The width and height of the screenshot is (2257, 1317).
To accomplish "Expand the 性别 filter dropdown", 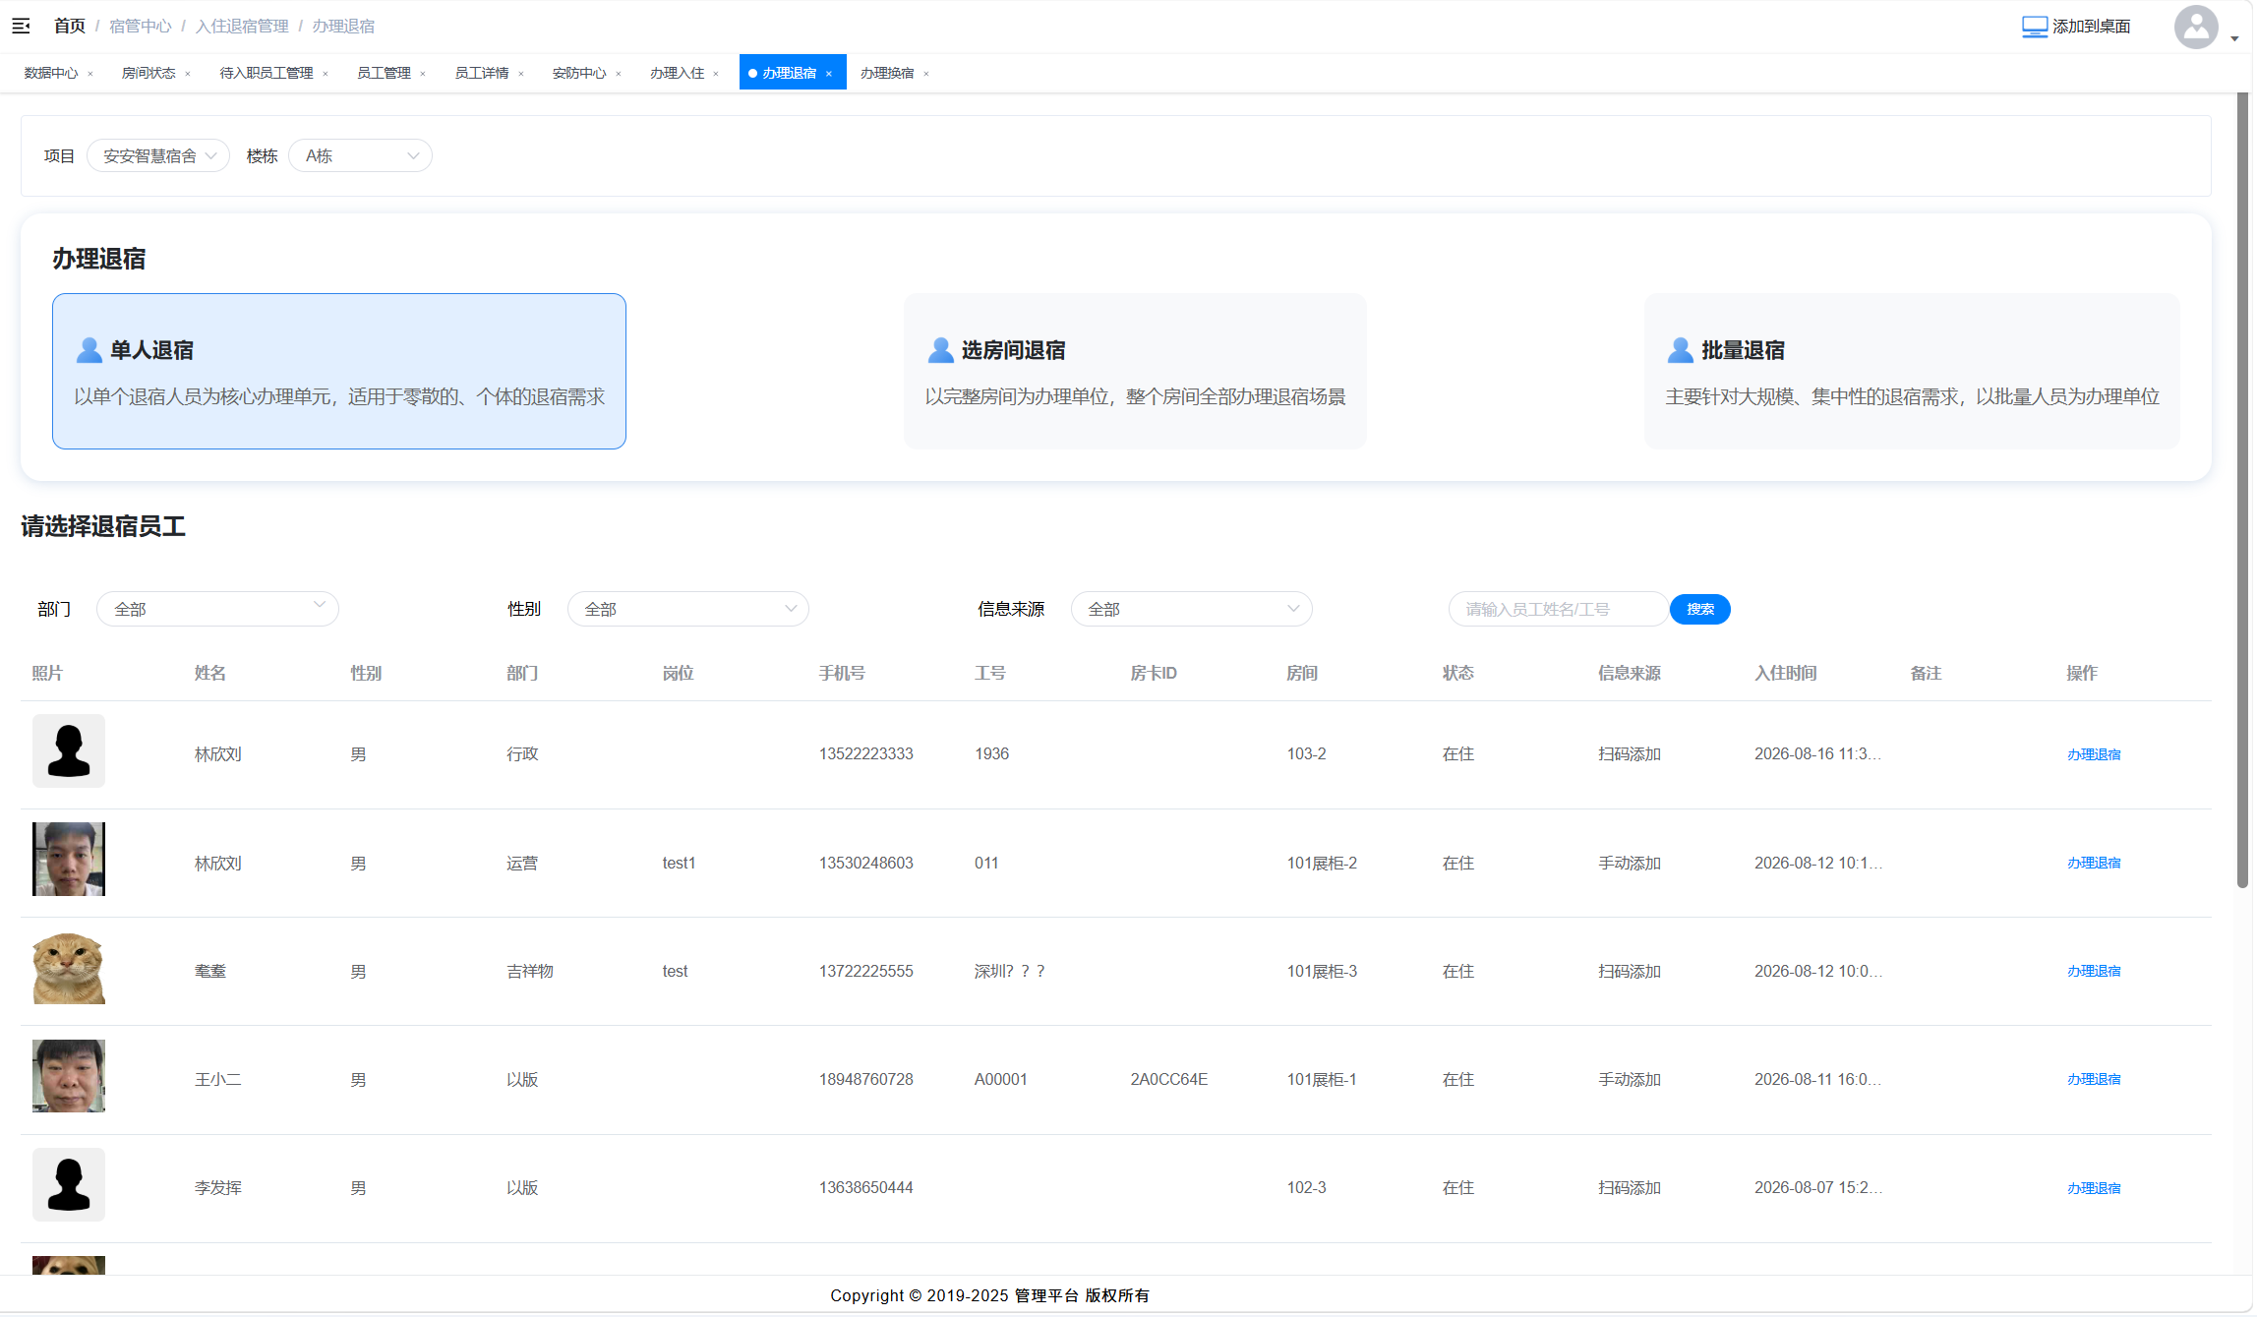I will coord(688,609).
